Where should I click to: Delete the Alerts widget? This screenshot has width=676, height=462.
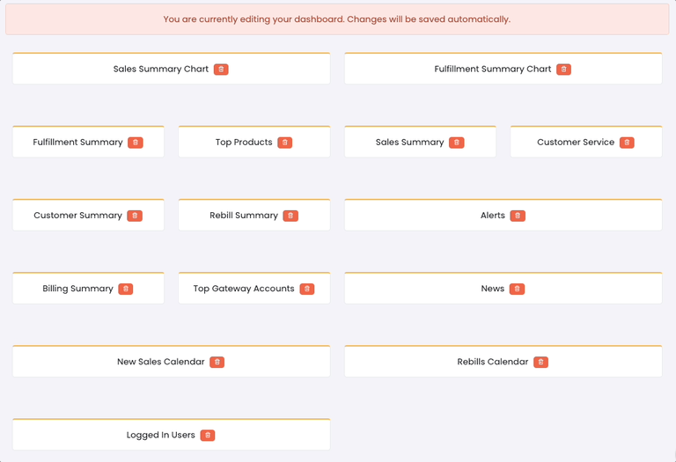coord(518,216)
